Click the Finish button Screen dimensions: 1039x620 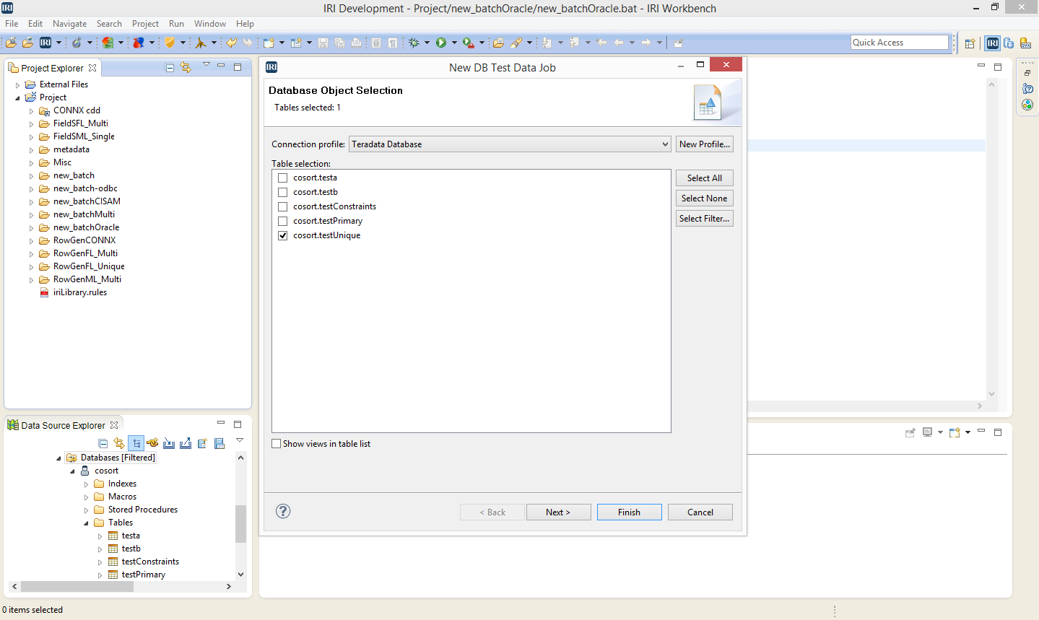pos(629,512)
